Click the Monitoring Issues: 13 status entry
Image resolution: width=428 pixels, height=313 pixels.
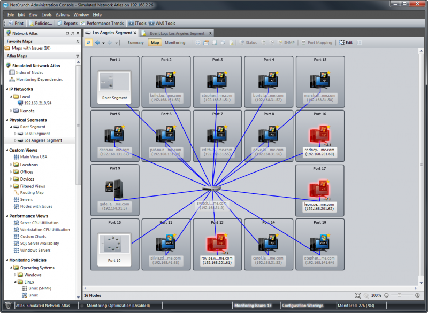tap(253, 306)
